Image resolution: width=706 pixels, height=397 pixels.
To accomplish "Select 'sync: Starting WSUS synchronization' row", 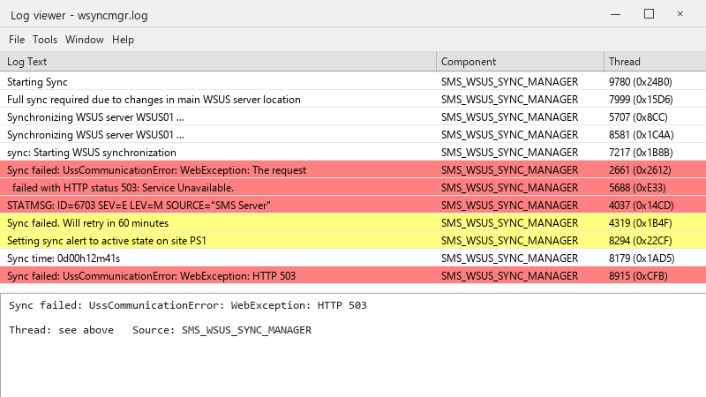I will pyautogui.click(x=353, y=152).
